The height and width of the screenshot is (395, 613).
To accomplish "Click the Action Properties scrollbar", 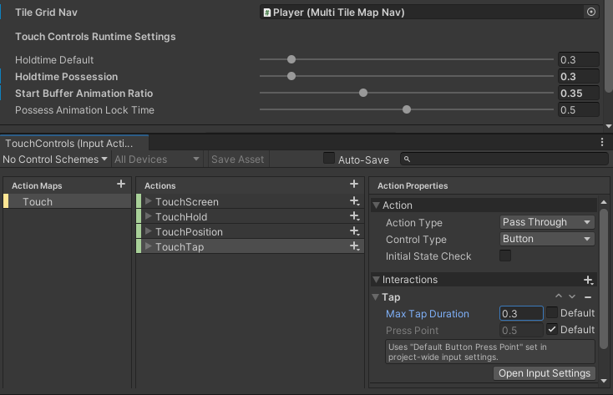I will (604, 278).
